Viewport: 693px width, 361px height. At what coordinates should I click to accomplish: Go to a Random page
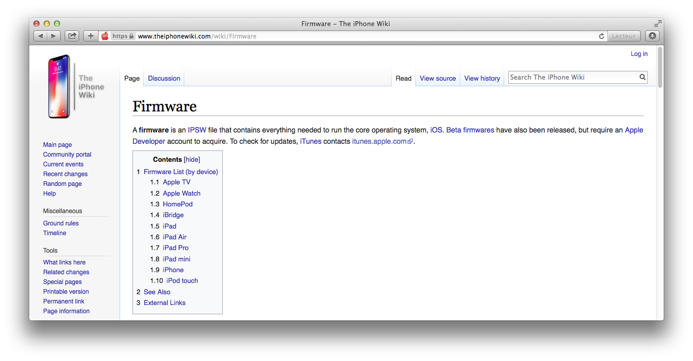click(63, 184)
